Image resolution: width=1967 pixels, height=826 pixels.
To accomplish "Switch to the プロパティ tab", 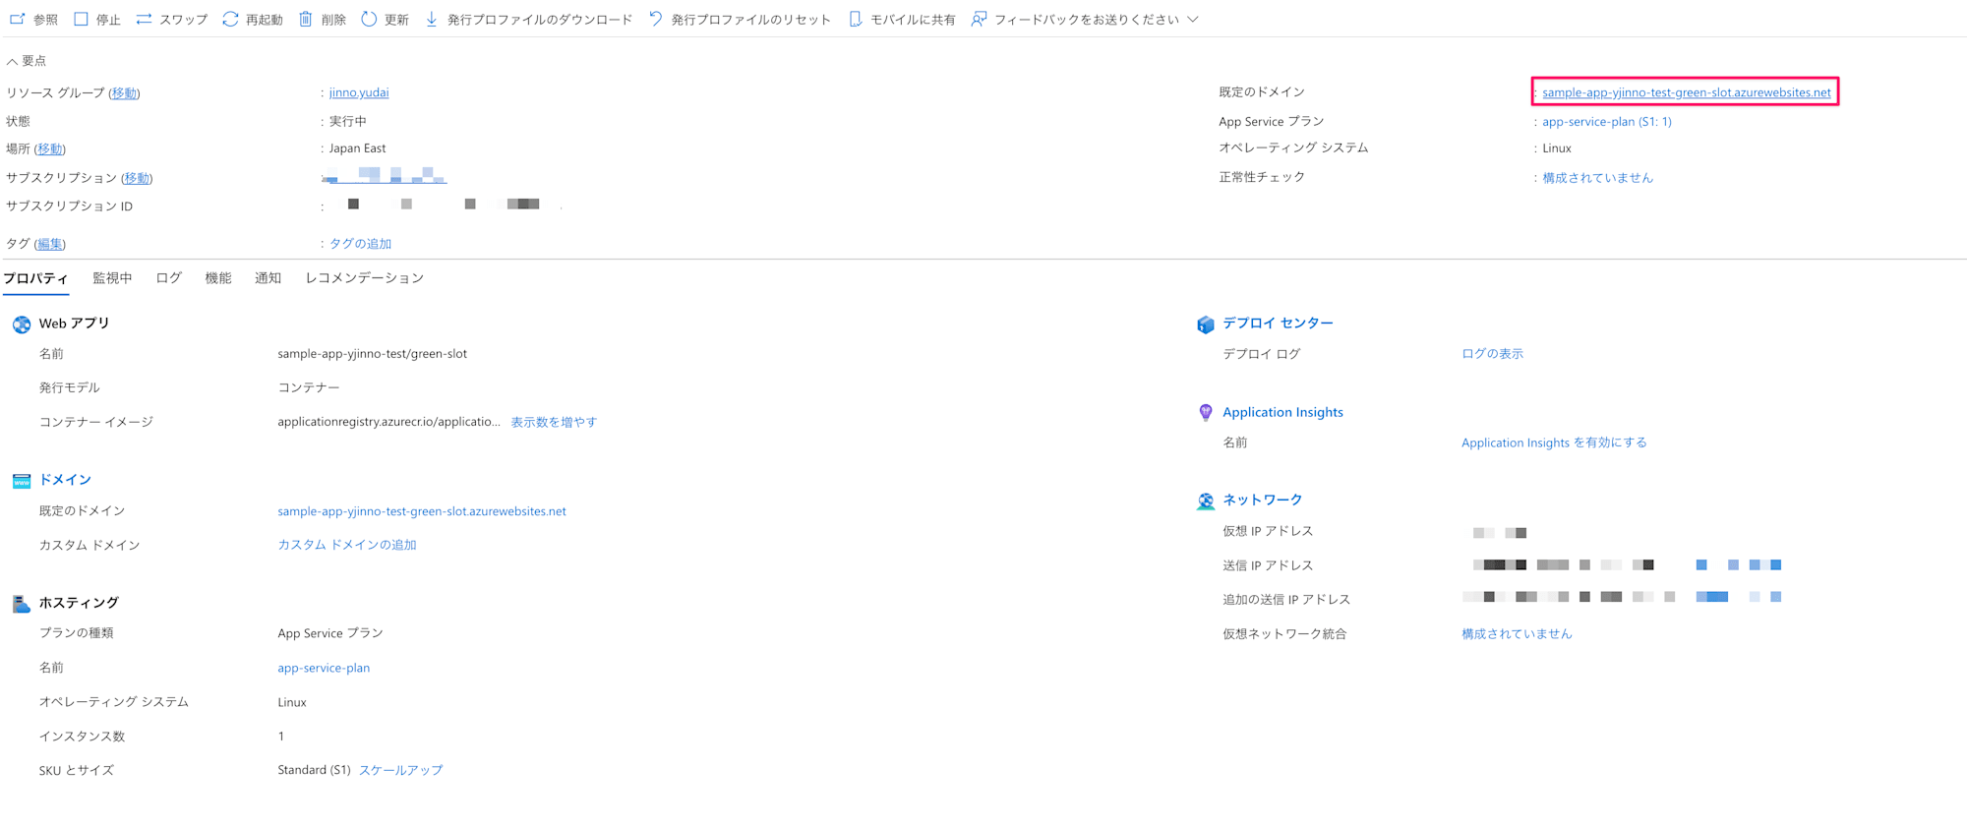I will pos(36,278).
